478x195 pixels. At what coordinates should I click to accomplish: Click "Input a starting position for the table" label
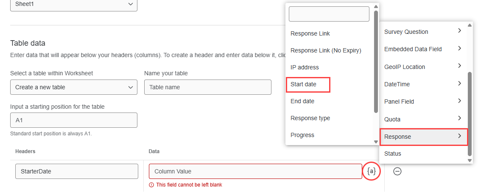point(56,107)
